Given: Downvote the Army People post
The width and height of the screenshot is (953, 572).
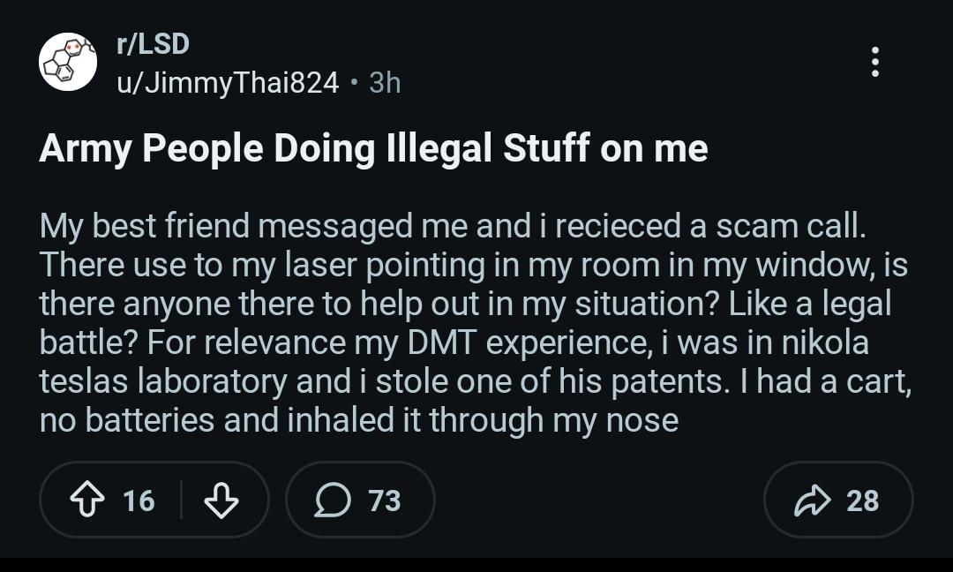Looking at the screenshot, I should (x=221, y=500).
